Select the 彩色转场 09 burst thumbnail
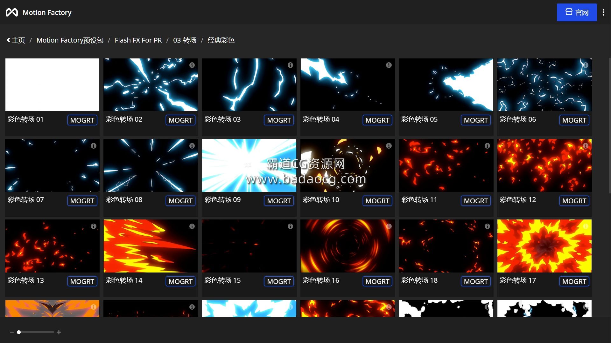This screenshot has width=611, height=343. click(249, 165)
